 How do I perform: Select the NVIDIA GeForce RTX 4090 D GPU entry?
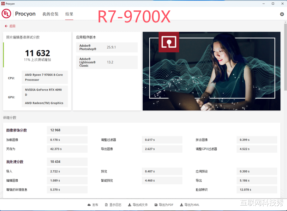45,92
